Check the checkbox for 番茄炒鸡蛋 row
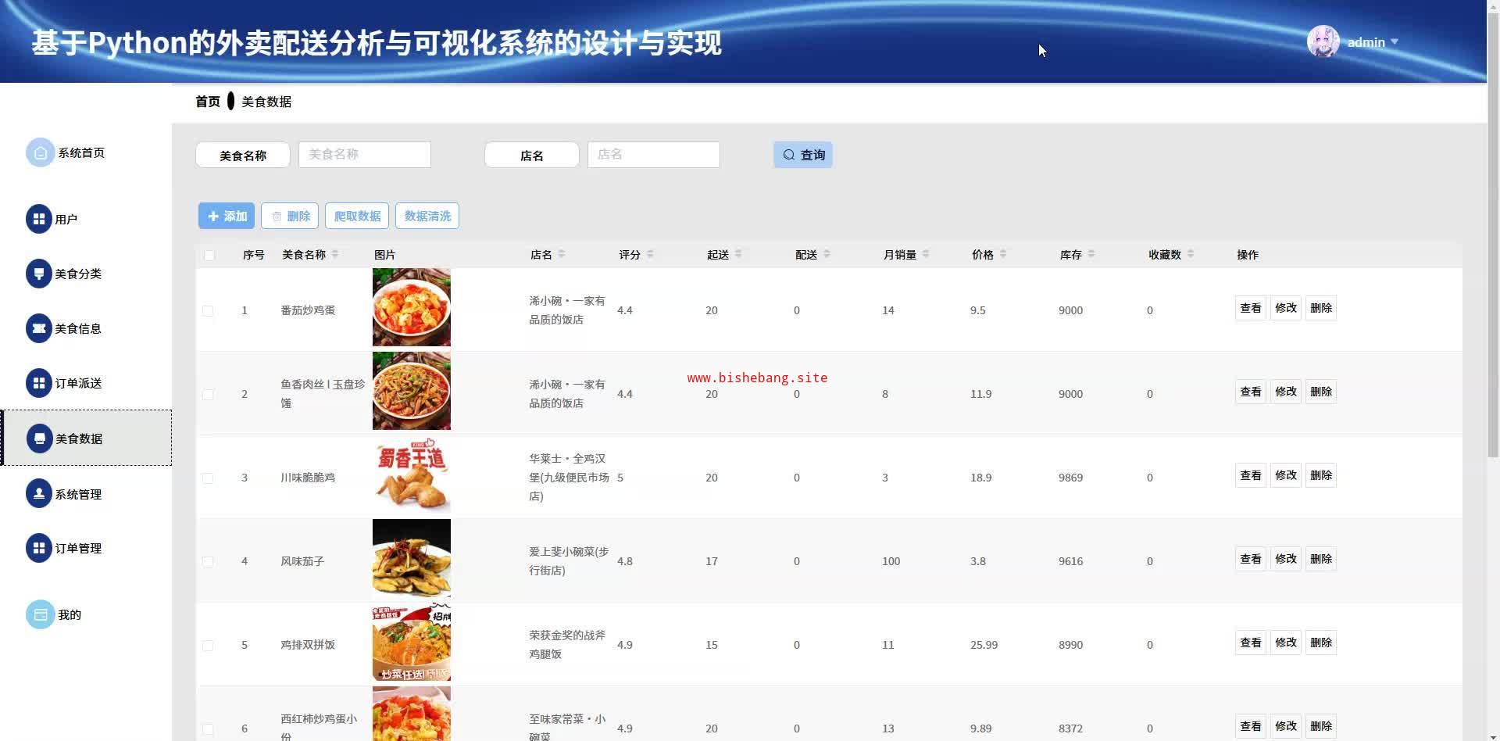Viewport: 1500px width, 741px height. coord(208,311)
